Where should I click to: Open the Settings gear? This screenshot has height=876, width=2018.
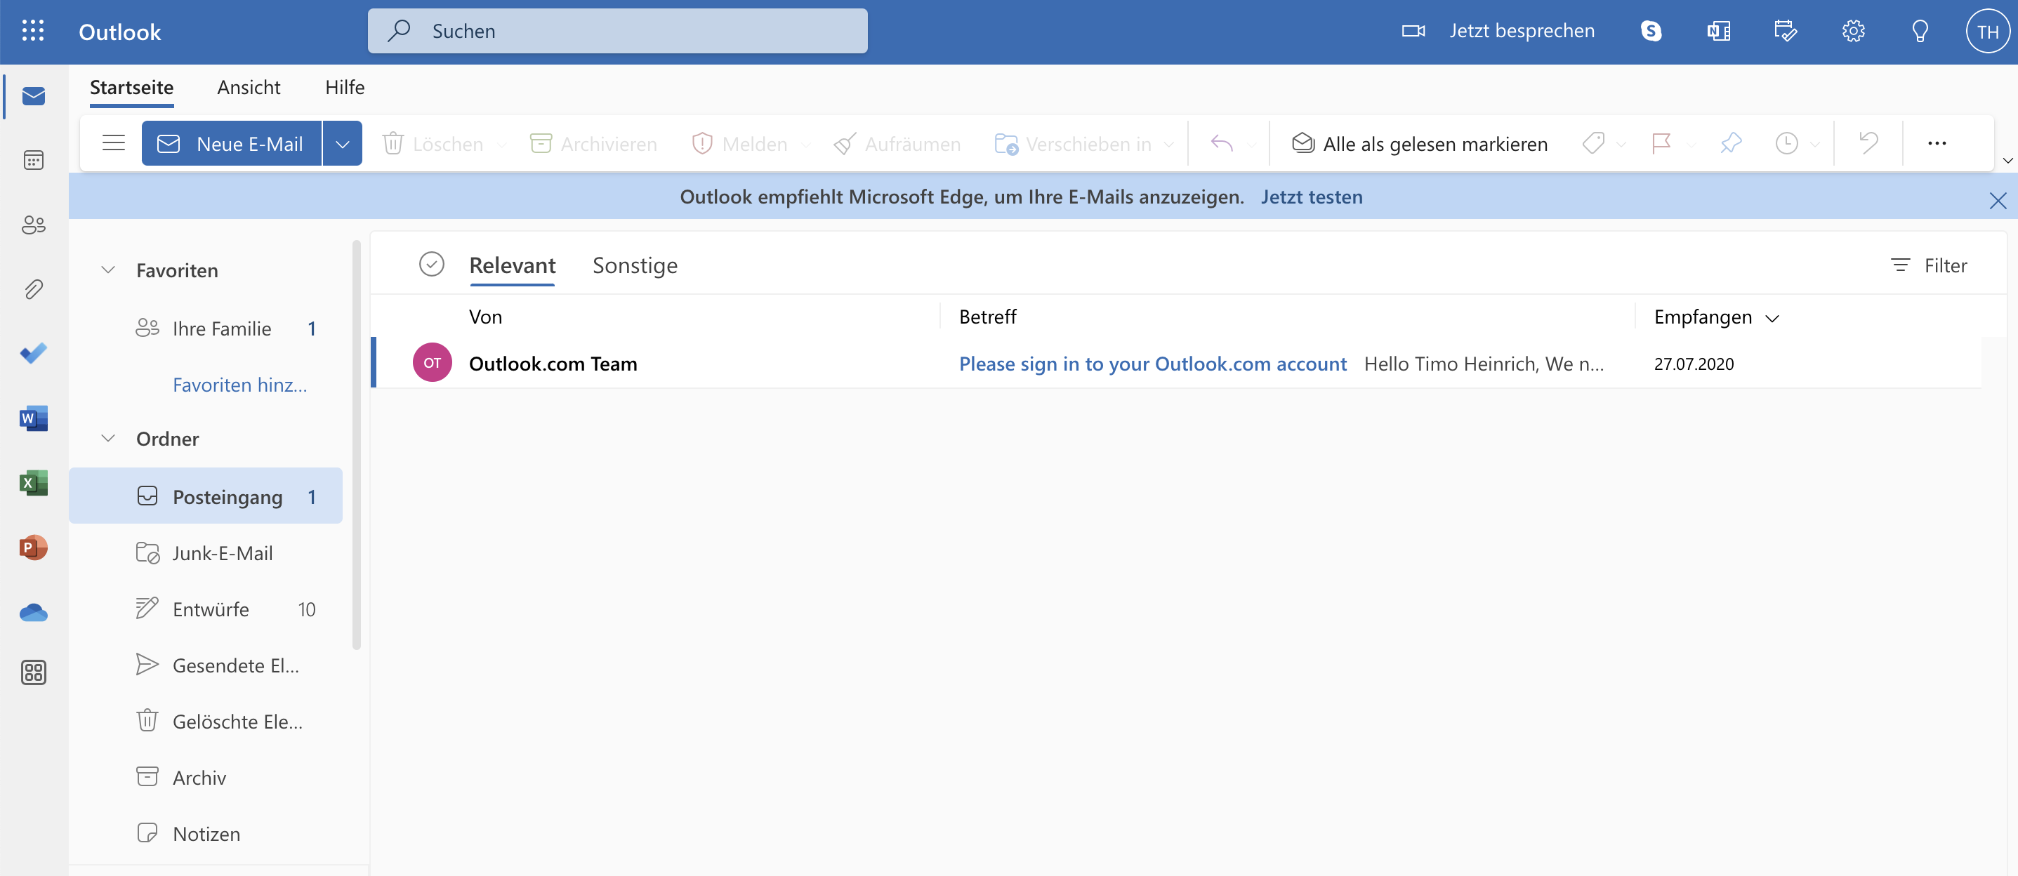1852,30
